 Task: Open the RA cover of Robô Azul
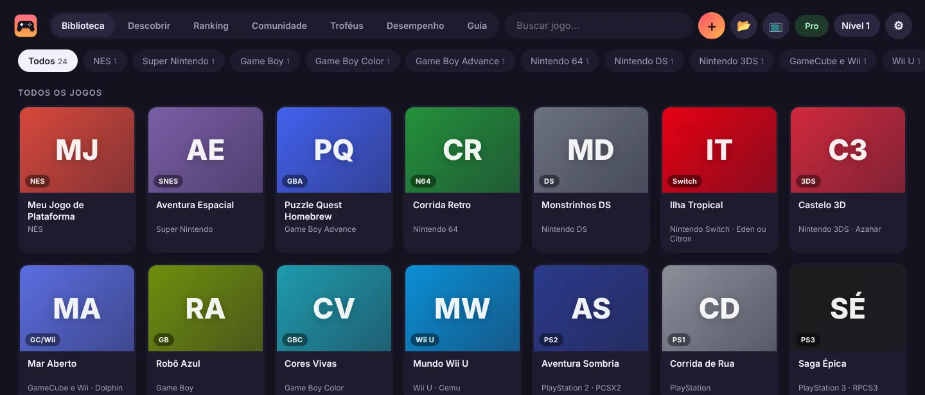(206, 308)
